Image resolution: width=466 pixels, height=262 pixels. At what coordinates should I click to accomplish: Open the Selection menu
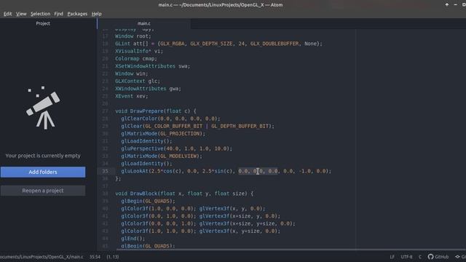click(x=41, y=14)
